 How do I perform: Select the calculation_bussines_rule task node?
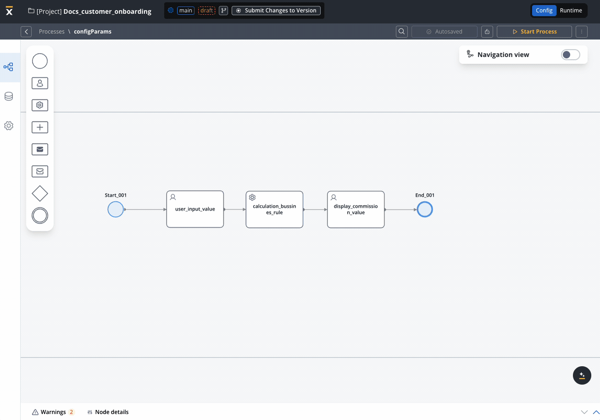pyautogui.click(x=274, y=209)
